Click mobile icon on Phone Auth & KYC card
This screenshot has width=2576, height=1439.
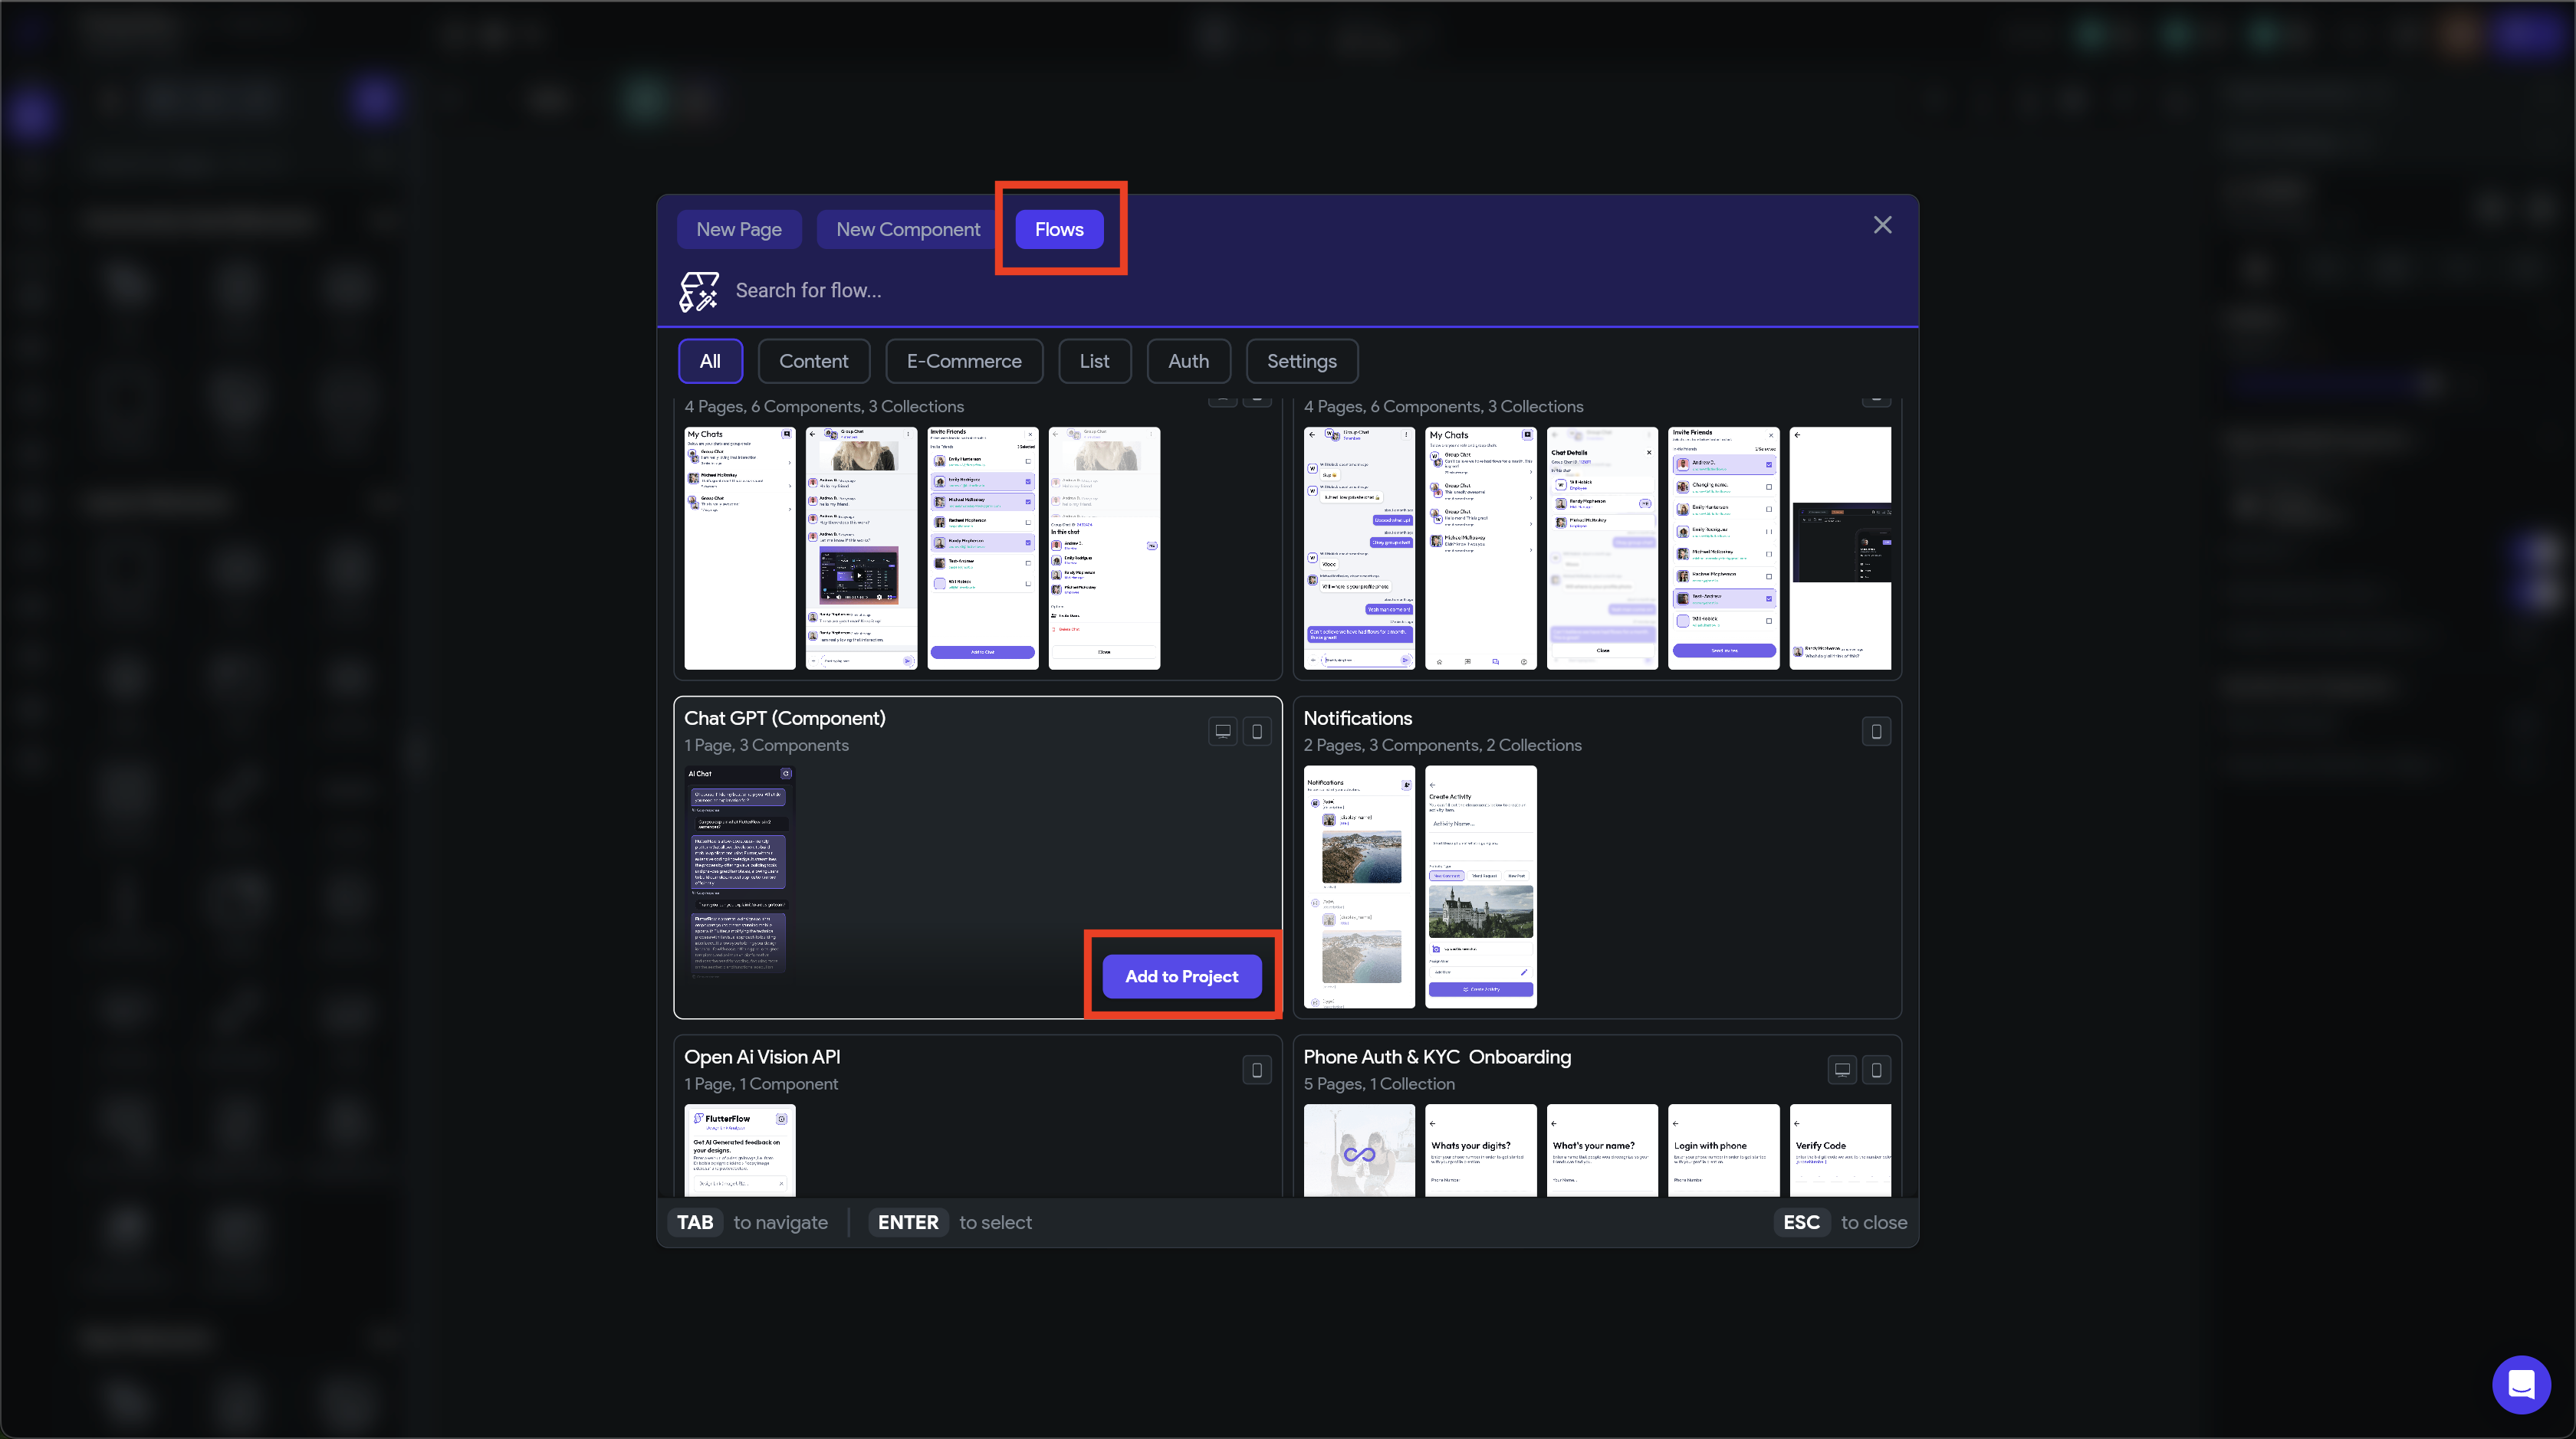tap(1876, 1070)
